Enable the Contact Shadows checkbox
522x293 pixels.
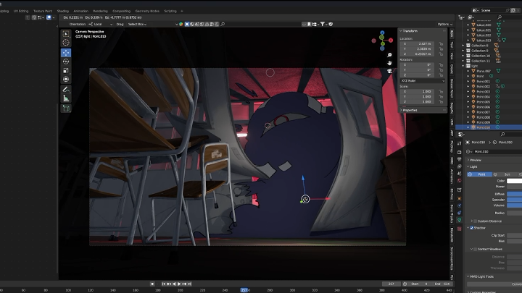(x=475, y=249)
